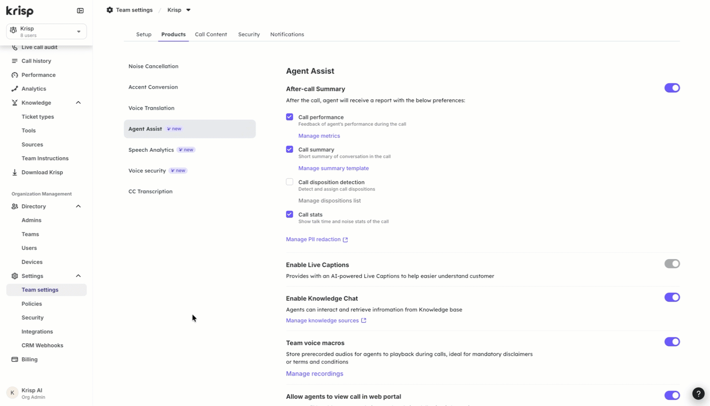Select Noise Cancellation product
710x406 pixels.
190,66
